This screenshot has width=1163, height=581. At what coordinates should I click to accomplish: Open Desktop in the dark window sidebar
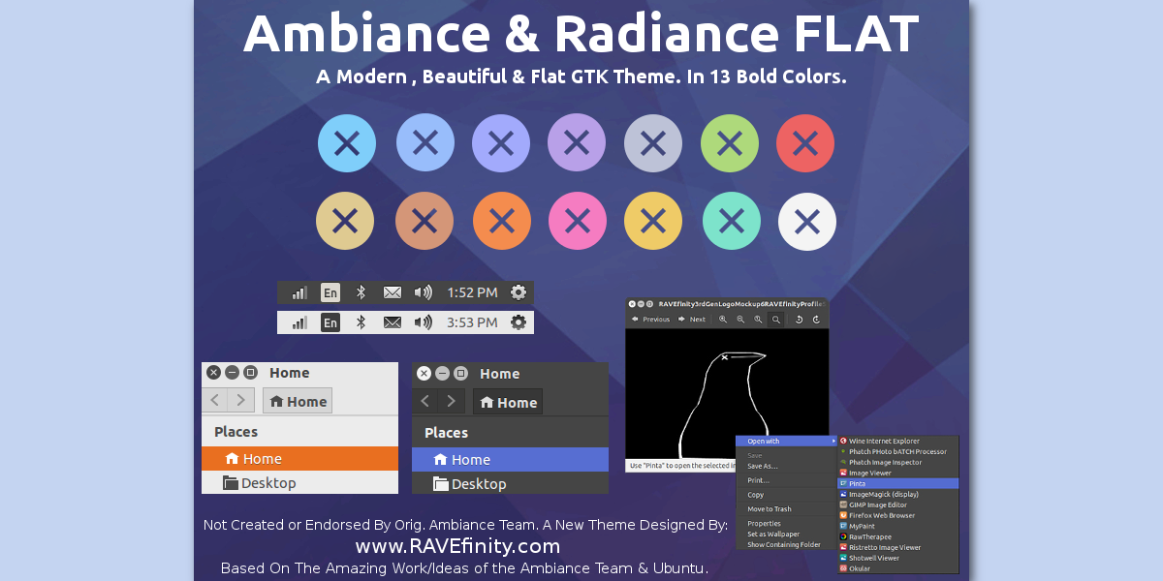[x=510, y=484]
